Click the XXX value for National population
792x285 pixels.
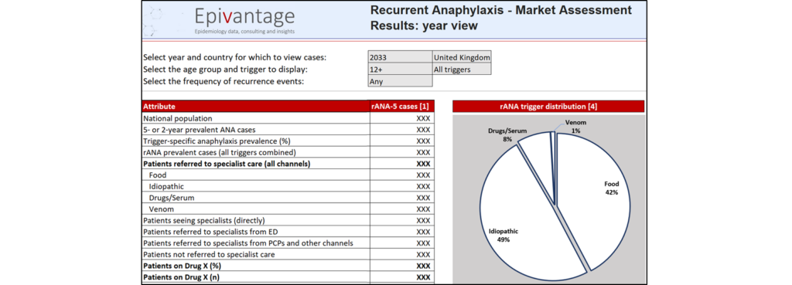(x=423, y=118)
